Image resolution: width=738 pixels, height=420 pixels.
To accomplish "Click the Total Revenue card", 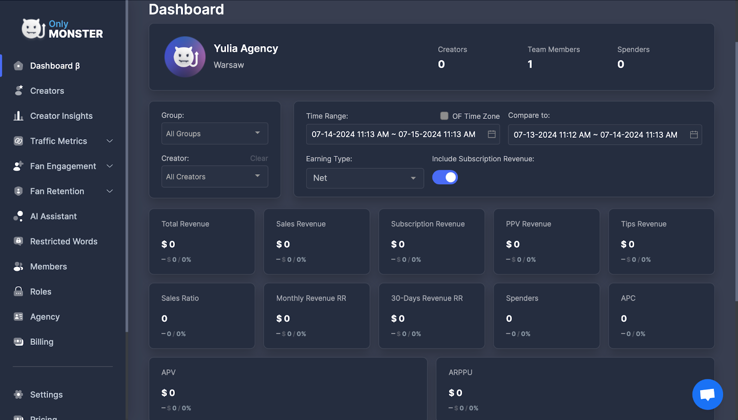I will pos(202,242).
